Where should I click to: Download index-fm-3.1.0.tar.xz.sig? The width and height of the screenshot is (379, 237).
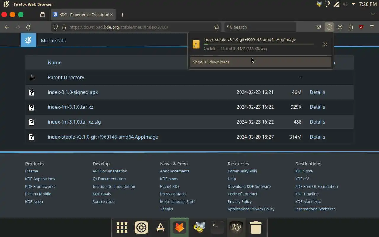(x=74, y=122)
